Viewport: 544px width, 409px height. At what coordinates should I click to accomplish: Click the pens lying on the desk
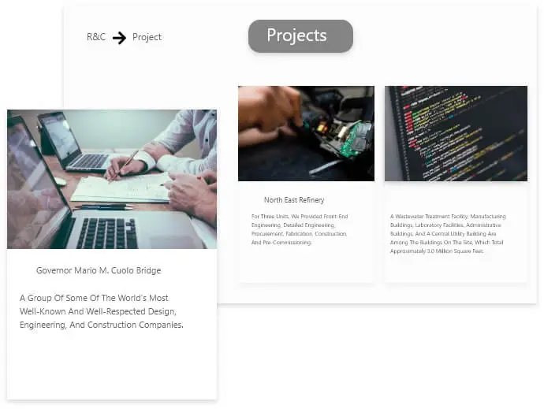tap(103, 207)
